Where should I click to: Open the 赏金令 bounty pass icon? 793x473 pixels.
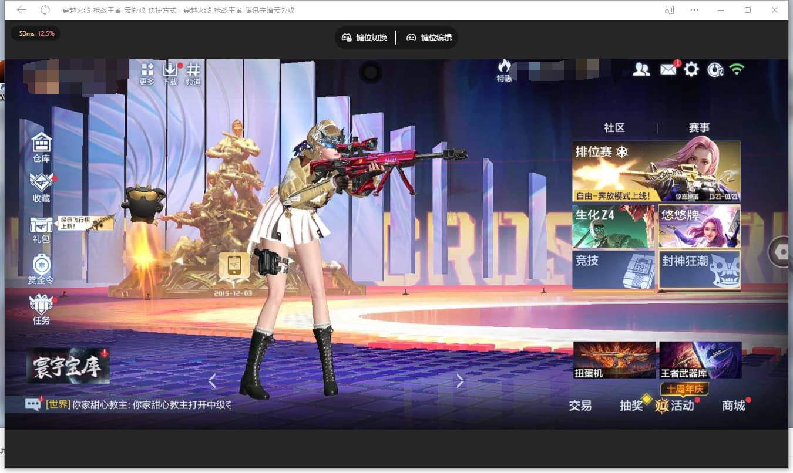click(x=41, y=269)
